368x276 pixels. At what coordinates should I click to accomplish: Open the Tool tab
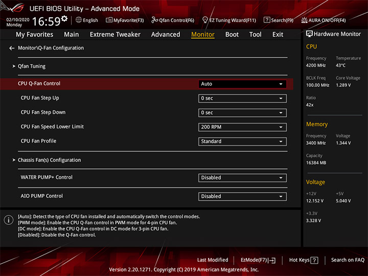[256, 35]
